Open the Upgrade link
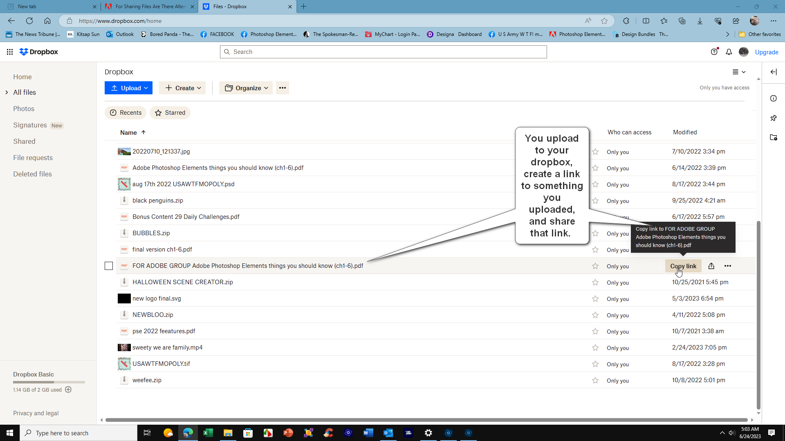The image size is (785, 441). coord(766,52)
